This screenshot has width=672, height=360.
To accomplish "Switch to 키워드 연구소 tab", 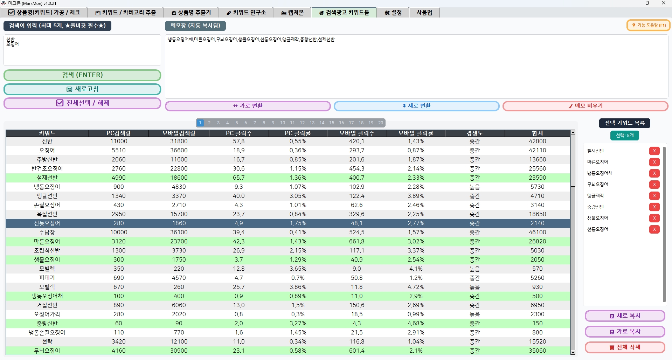I will tap(246, 13).
